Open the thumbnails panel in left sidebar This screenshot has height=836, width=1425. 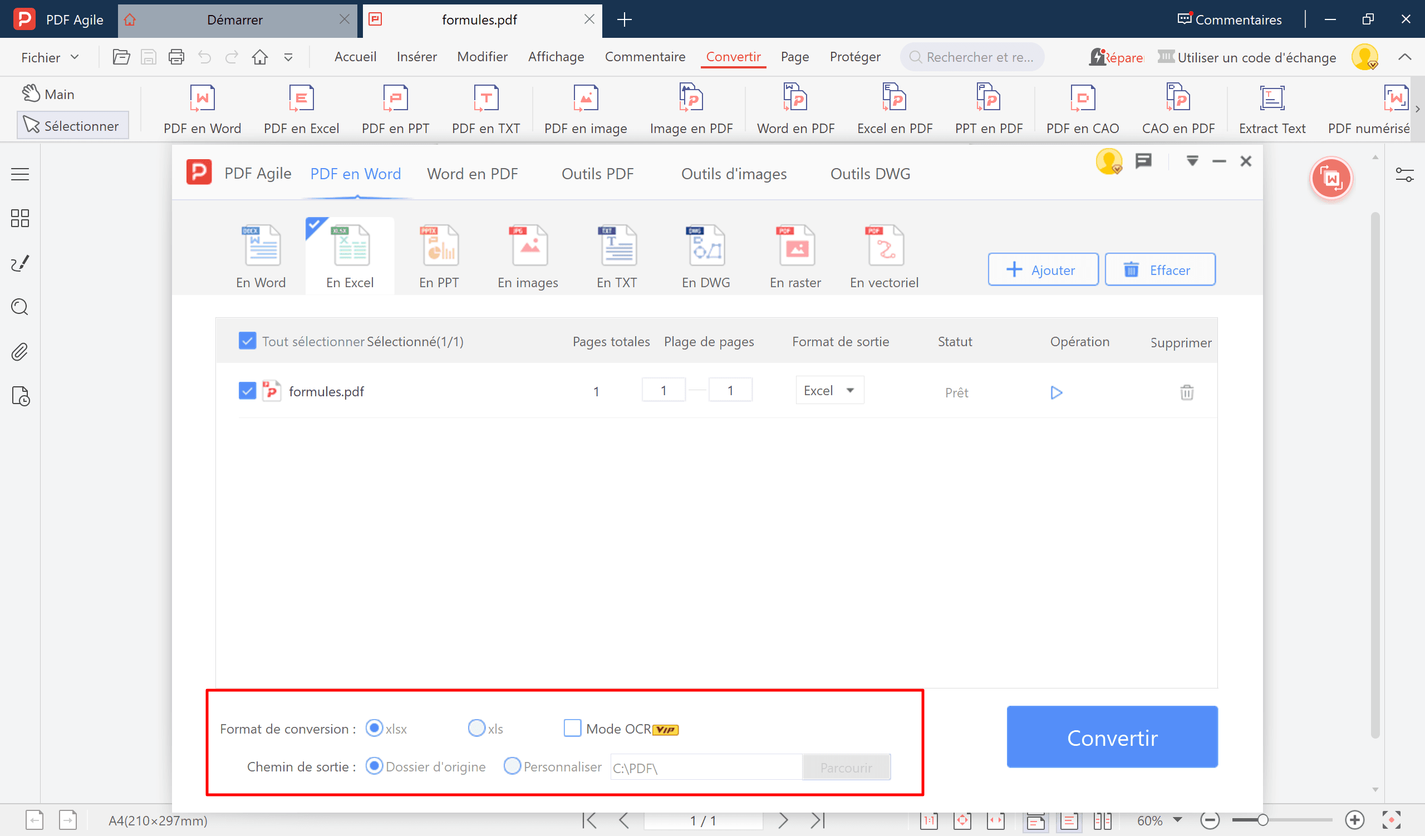pyautogui.click(x=20, y=218)
